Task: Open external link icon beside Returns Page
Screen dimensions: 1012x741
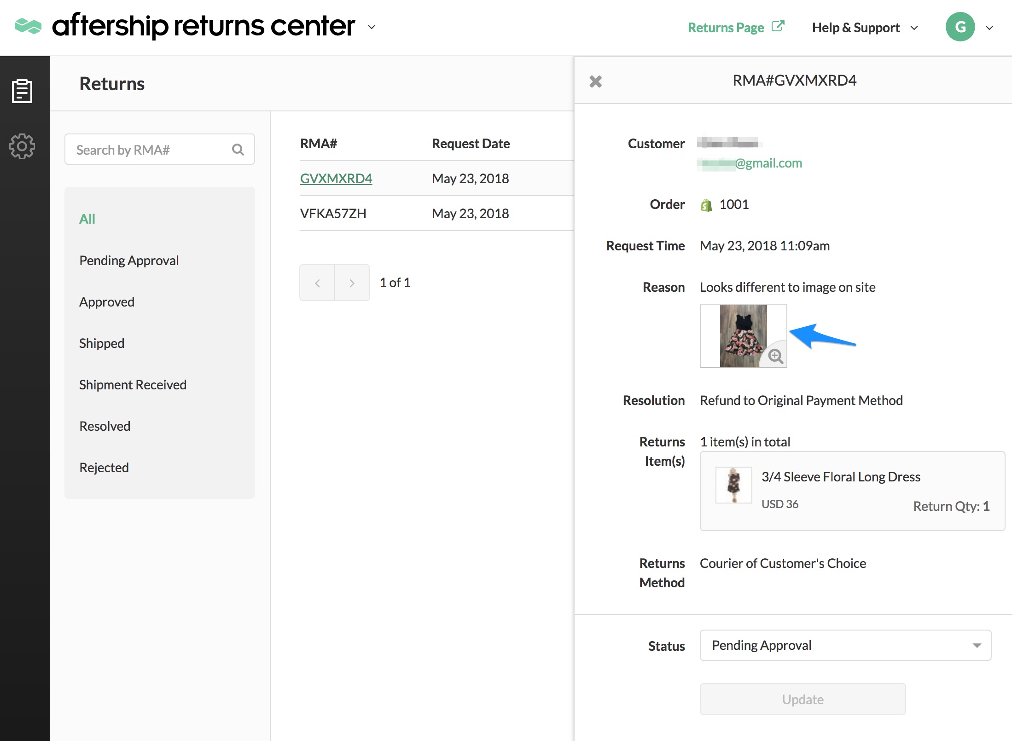Action: coord(778,26)
